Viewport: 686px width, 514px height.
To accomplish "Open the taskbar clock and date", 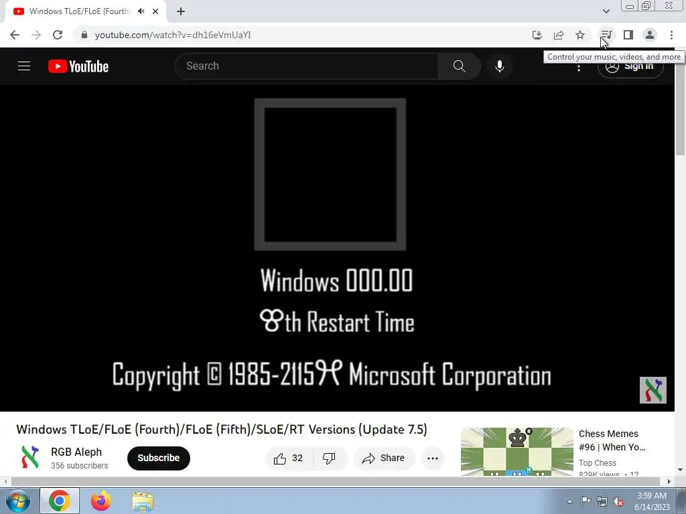I will 652,501.
